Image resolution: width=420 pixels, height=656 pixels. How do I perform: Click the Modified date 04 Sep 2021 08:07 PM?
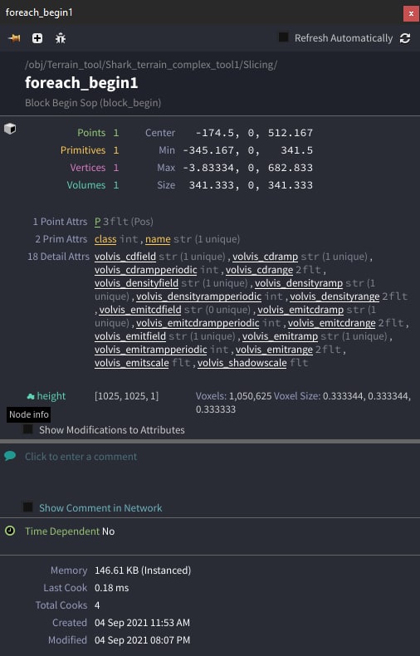(142, 640)
